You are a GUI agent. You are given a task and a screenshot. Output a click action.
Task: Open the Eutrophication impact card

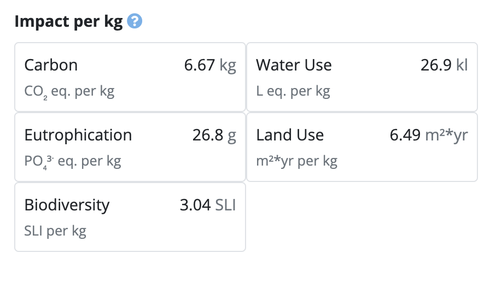pos(130,147)
